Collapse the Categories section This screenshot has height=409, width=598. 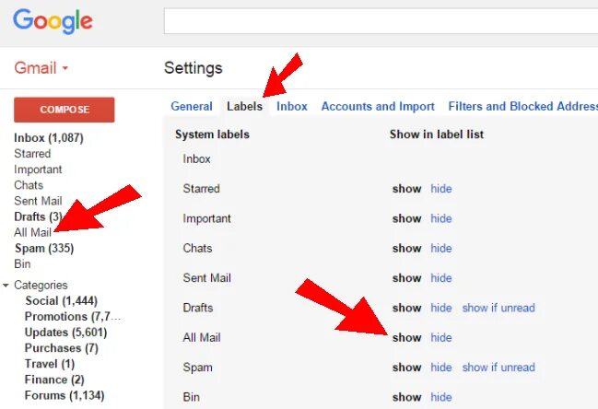point(6,286)
